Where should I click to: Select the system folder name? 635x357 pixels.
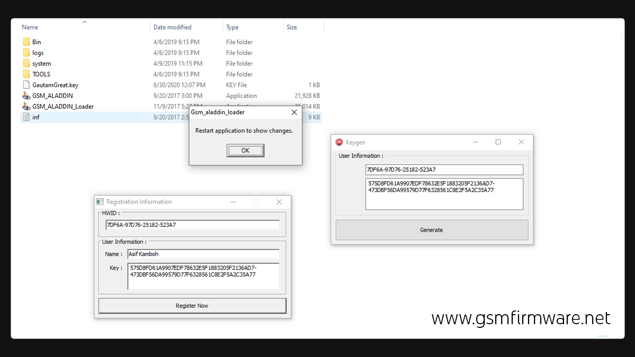(42, 63)
